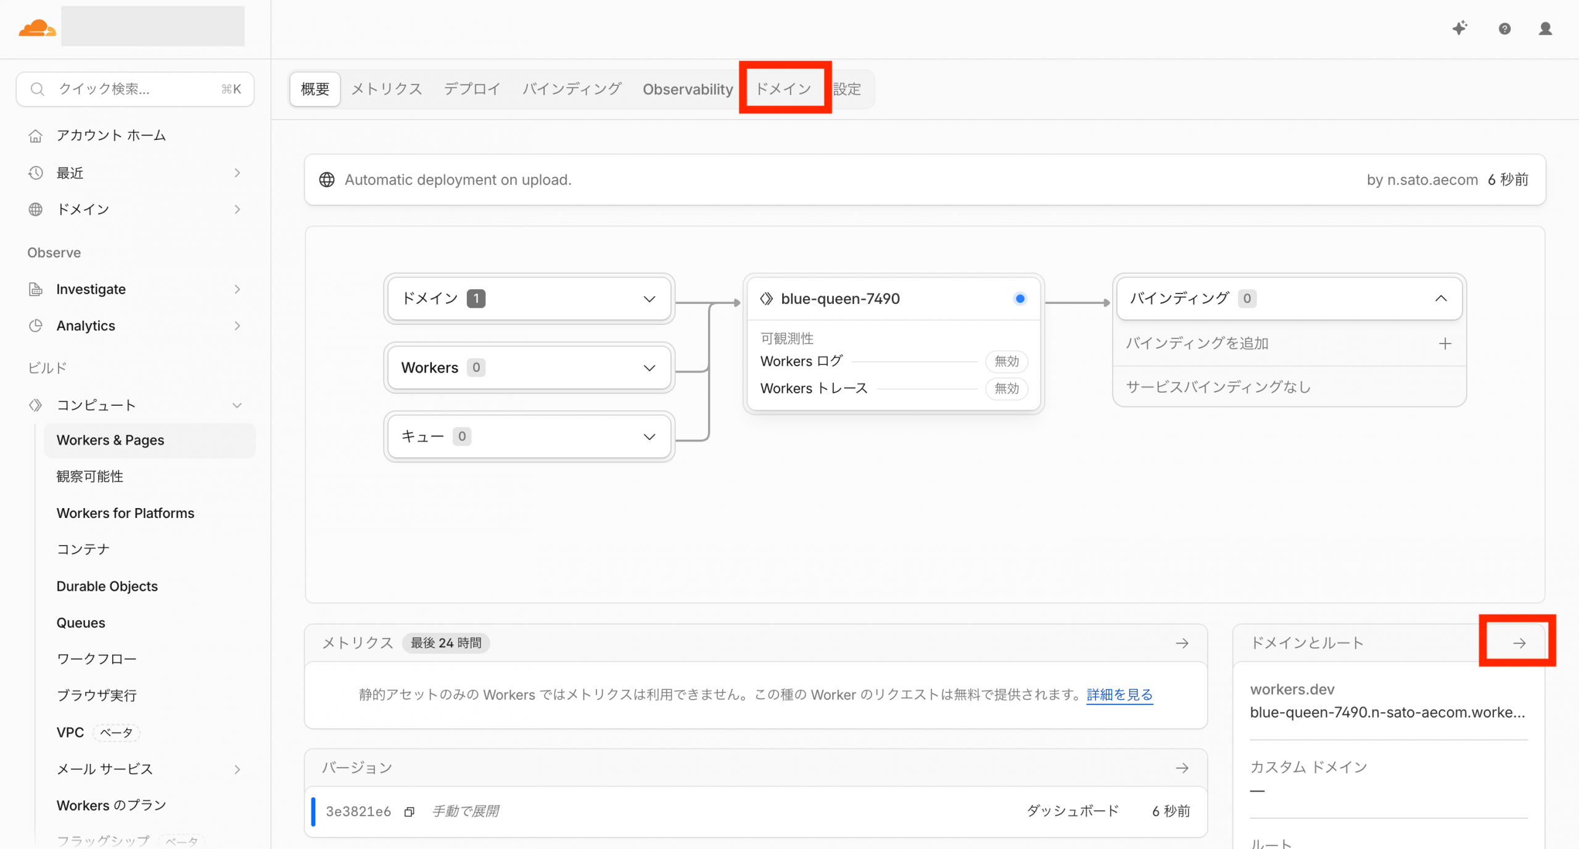Click the サービスバインディングなし text
Viewport: 1579px width, 849px height.
coord(1218,387)
